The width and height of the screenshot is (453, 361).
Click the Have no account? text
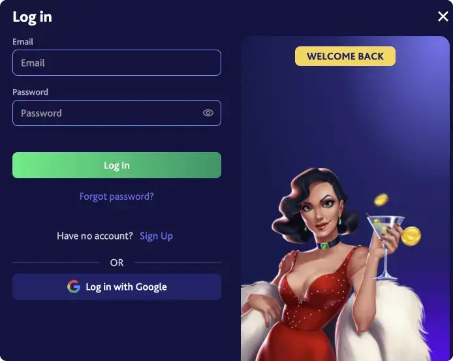pos(95,236)
